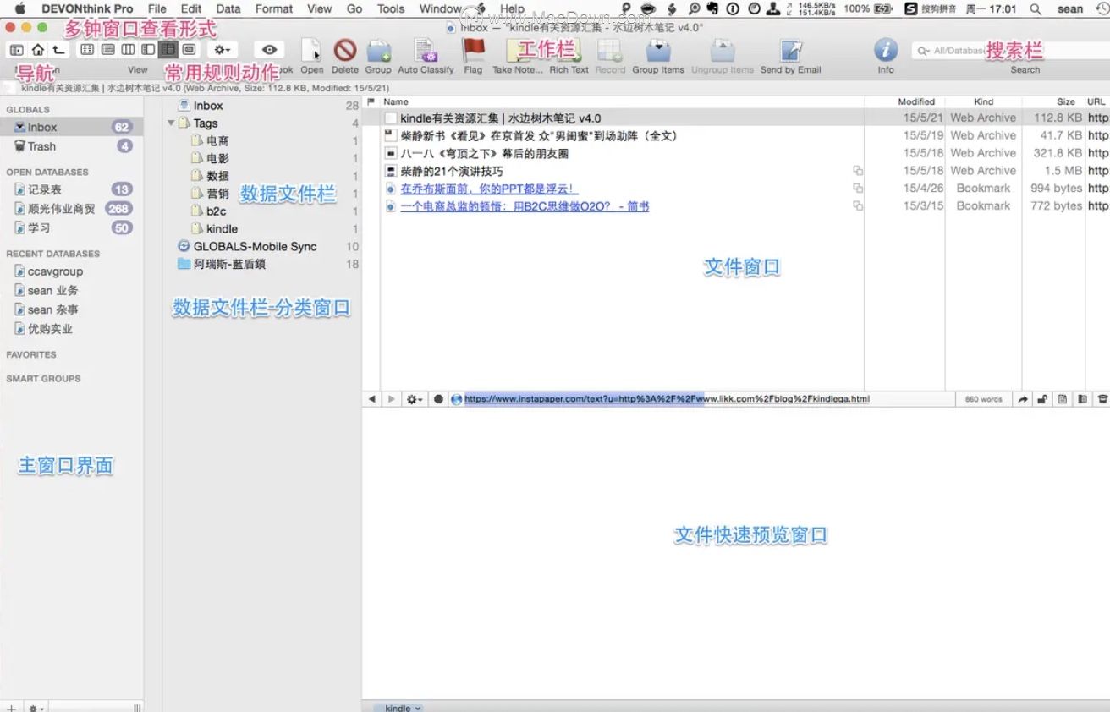
Task: Click the page icon in the preview bar
Action: click(1063, 399)
